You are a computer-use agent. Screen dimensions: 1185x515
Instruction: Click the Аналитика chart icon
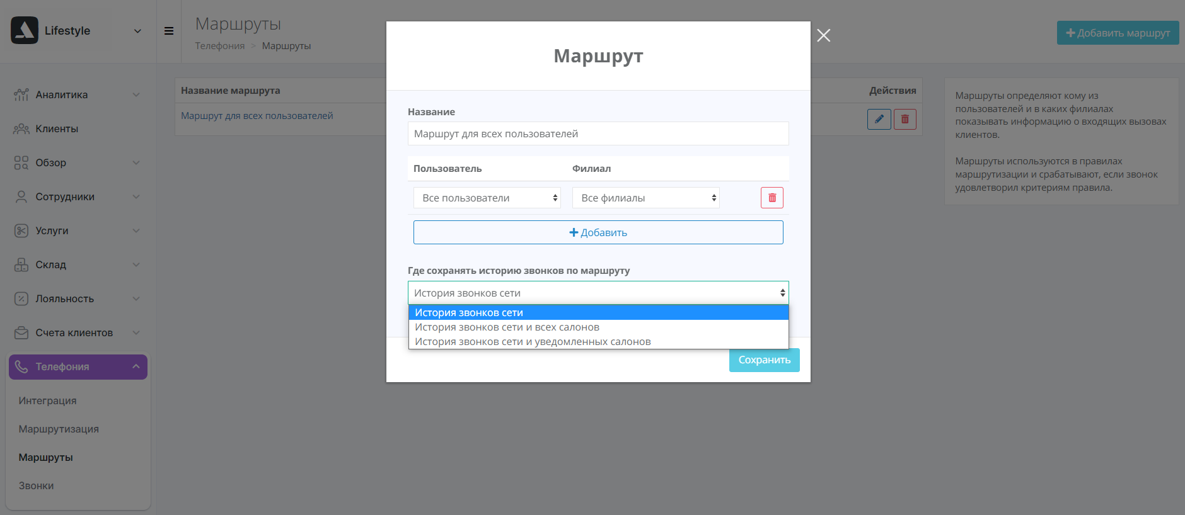click(21, 94)
